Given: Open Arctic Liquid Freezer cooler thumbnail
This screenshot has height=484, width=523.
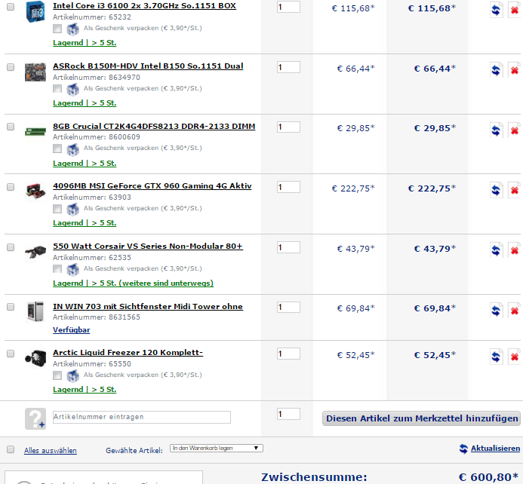Looking at the screenshot, I should click(x=35, y=358).
